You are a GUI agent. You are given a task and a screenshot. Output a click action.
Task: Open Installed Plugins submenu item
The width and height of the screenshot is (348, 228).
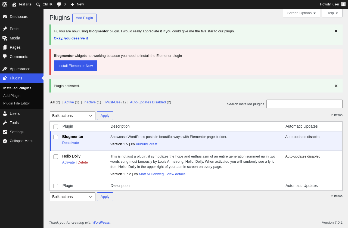pos(17,88)
